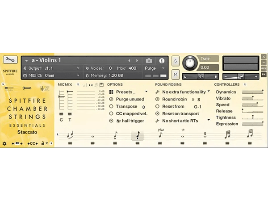Click the Expression controller slider
Viewport: 268px width, 201px height.
(253, 124)
